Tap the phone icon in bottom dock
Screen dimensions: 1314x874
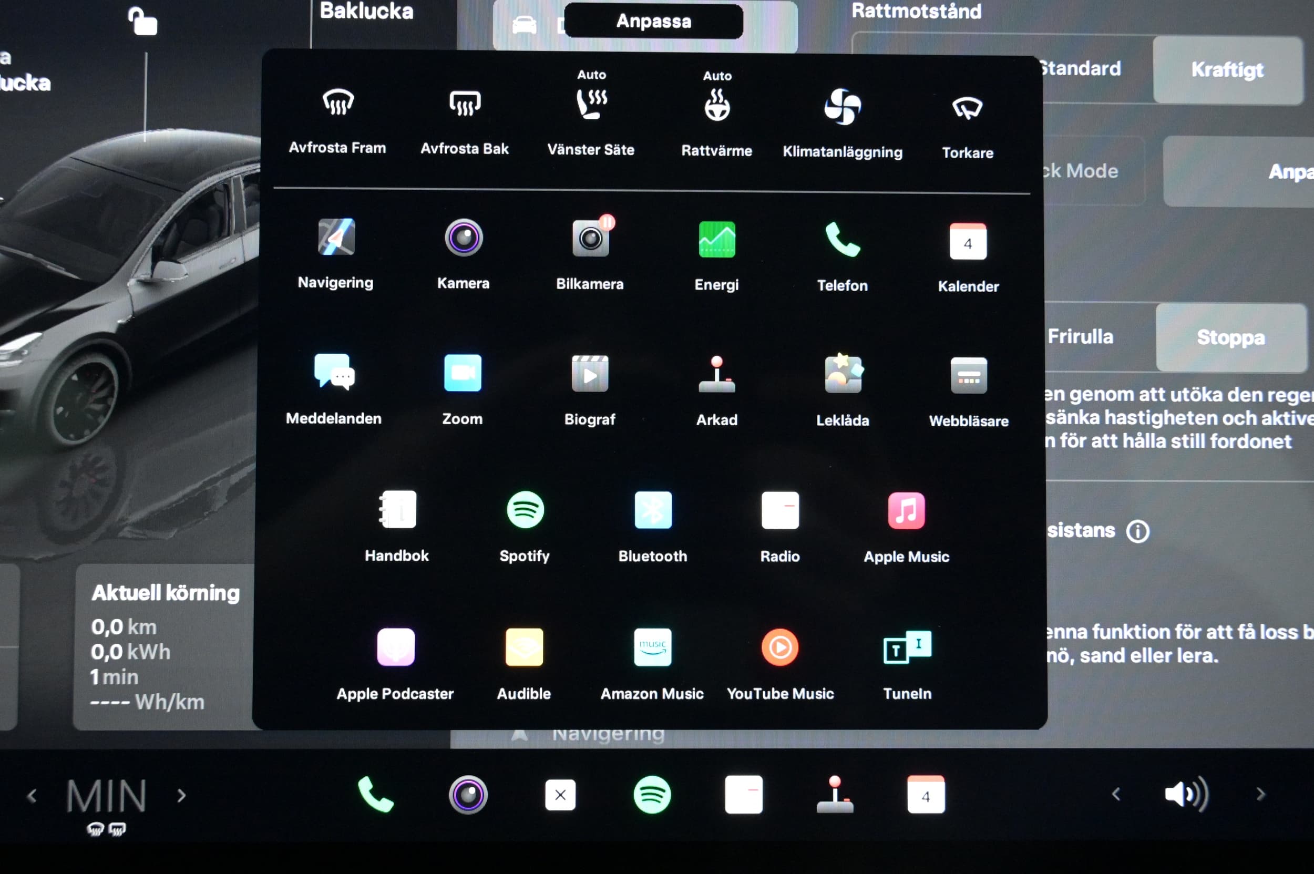(375, 794)
